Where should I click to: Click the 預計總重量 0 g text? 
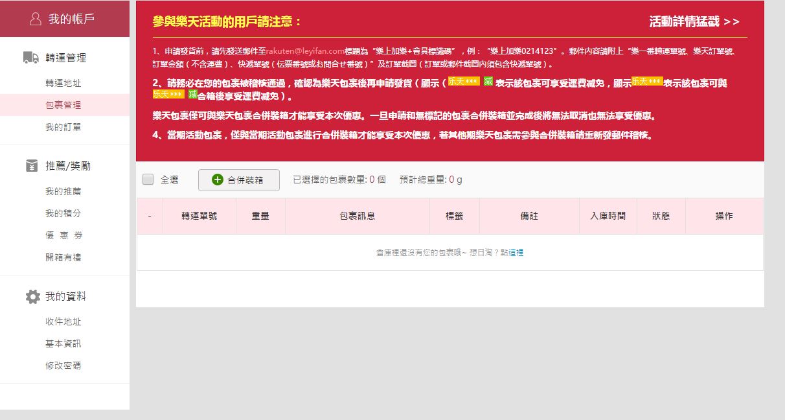431,180
